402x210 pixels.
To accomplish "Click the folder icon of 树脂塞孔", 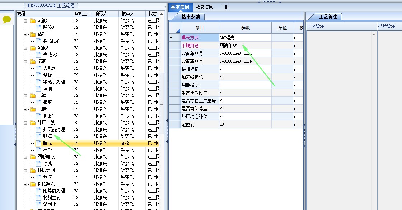I will click(33, 184).
